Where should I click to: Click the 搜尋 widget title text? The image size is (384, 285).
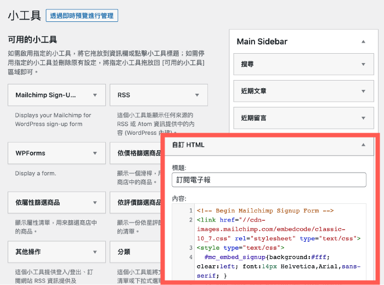[247, 64]
